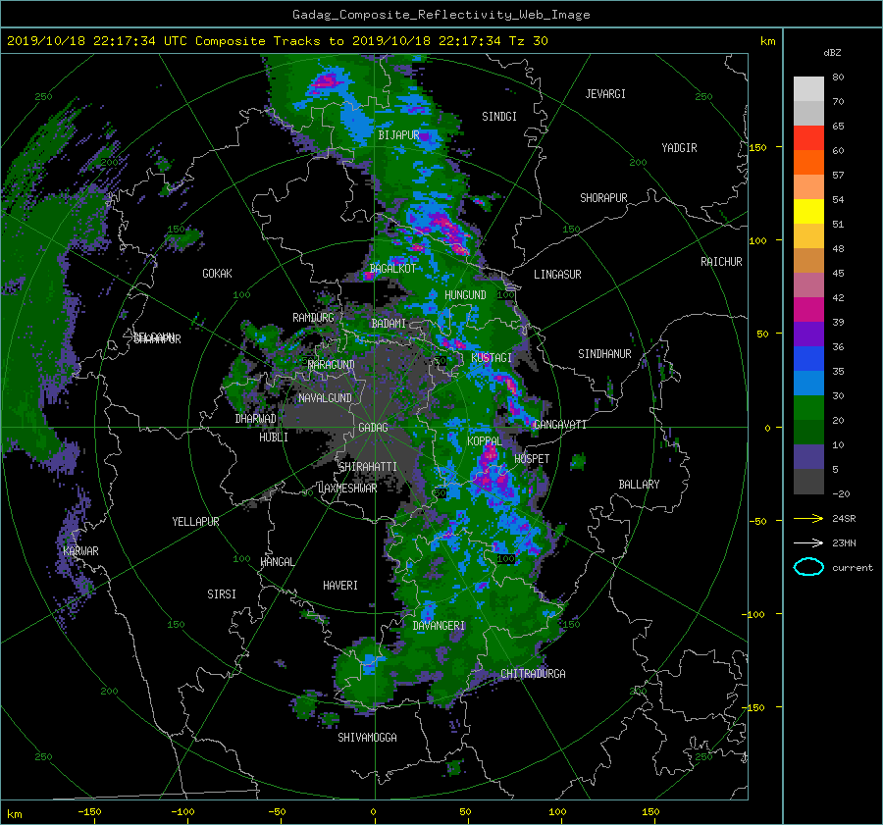Pick the dark green 10–20 dBZ swatch
883x825 pixels.
pos(808,432)
